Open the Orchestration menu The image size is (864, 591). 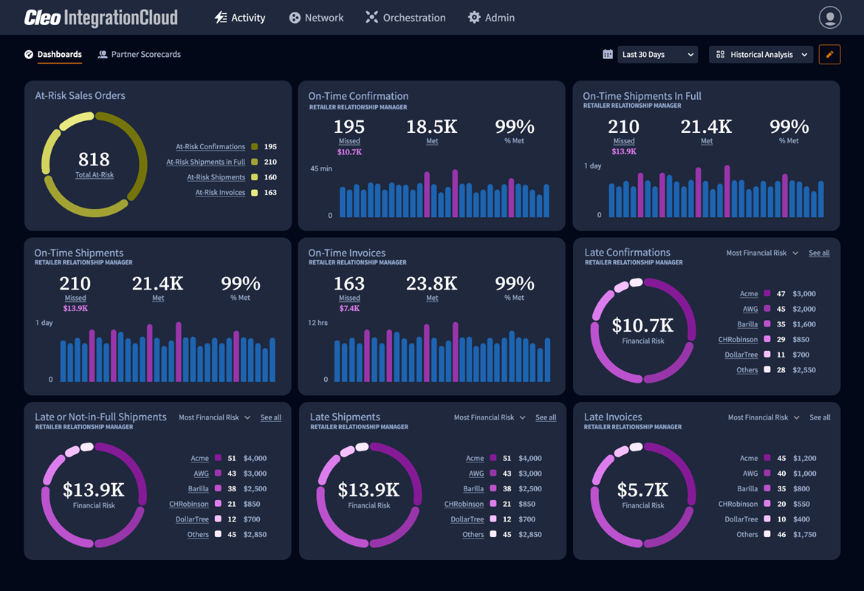point(405,18)
